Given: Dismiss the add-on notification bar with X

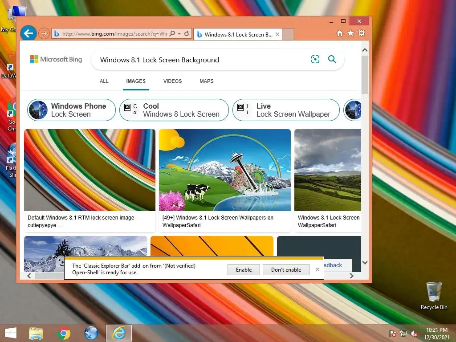Looking at the screenshot, I should click(x=317, y=269).
